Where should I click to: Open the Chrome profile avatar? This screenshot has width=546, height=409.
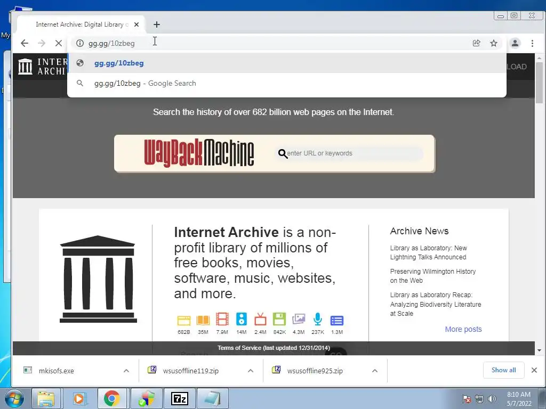515,43
